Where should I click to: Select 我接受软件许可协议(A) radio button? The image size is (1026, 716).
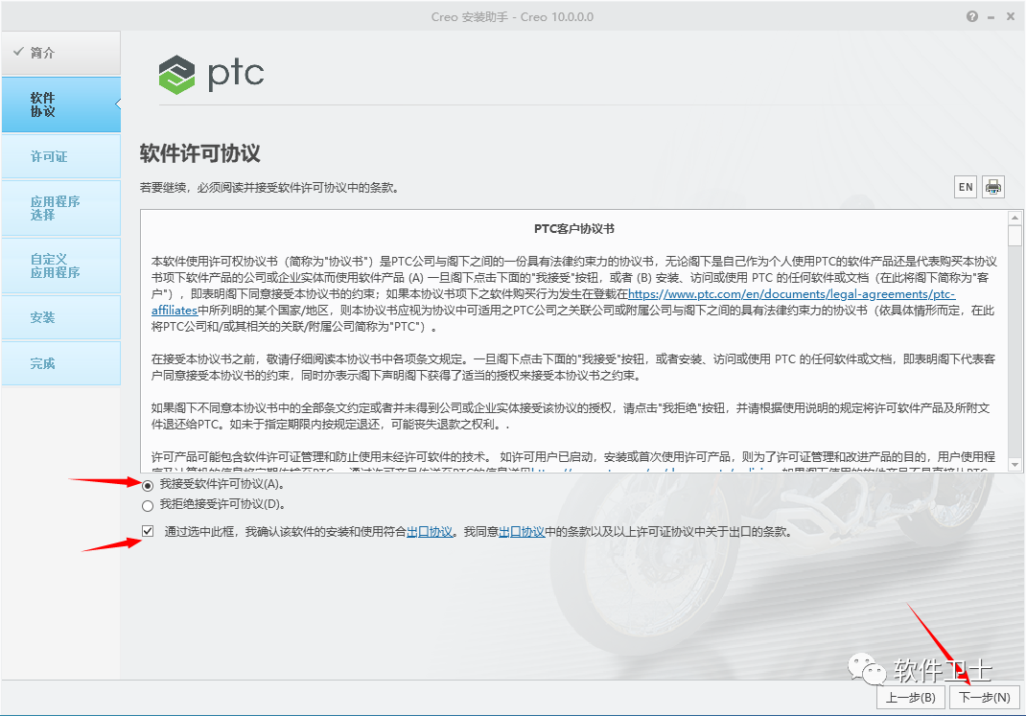coord(148,485)
